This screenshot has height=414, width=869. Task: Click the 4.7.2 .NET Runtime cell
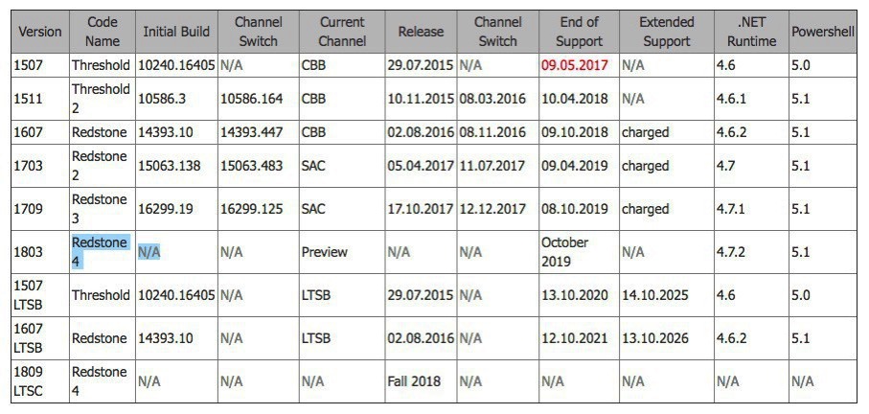coord(732,252)
